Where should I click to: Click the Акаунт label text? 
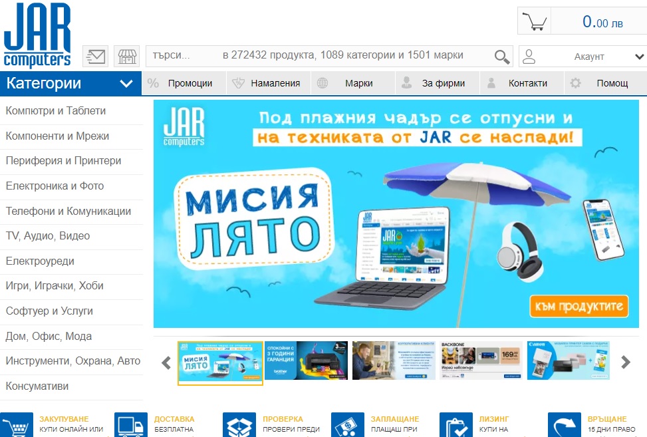pos(589,57)
